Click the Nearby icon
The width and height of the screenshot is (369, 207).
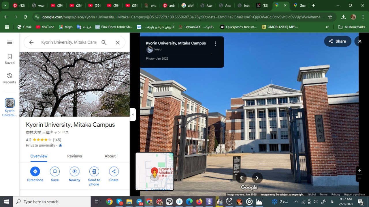coord(74,172)
